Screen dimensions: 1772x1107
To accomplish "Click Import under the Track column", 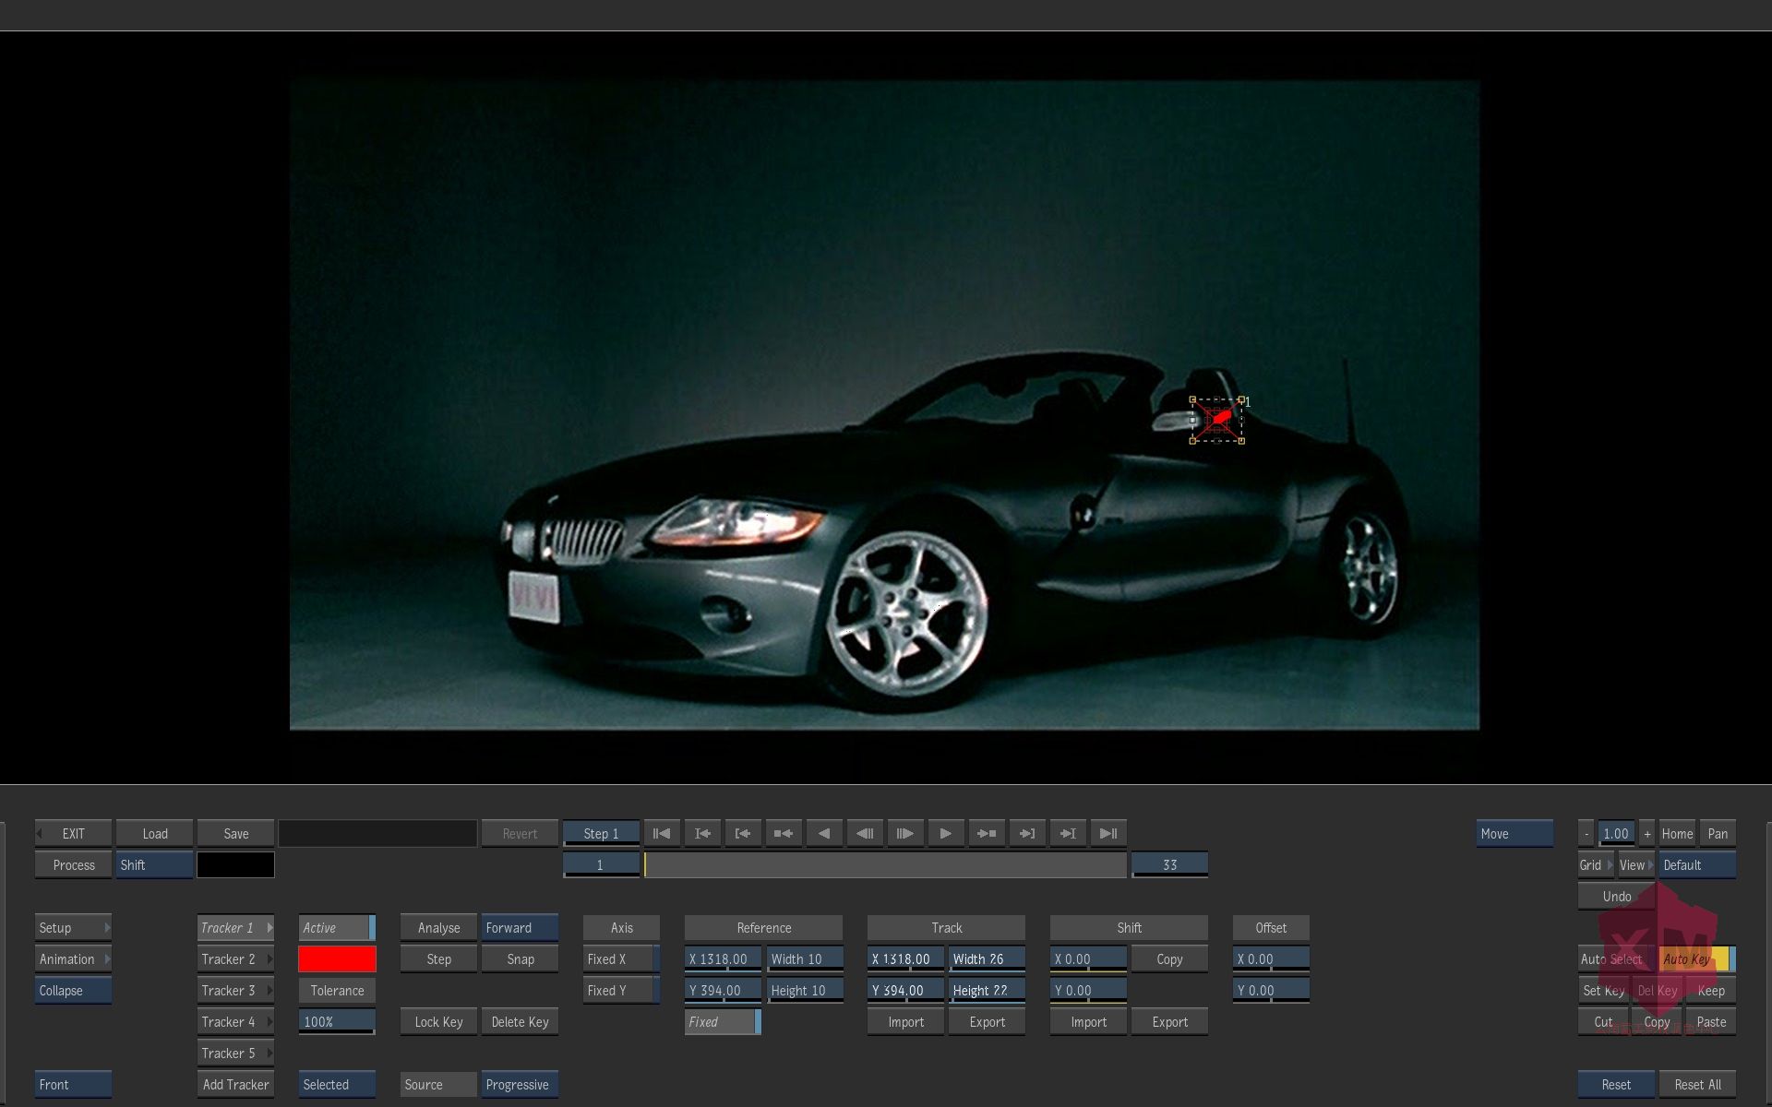I will coord(905,1021).
